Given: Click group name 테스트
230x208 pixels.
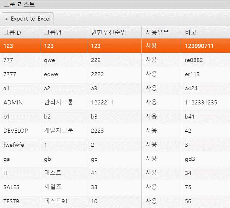Looking at the screenshot, I should tap(53, 173).
